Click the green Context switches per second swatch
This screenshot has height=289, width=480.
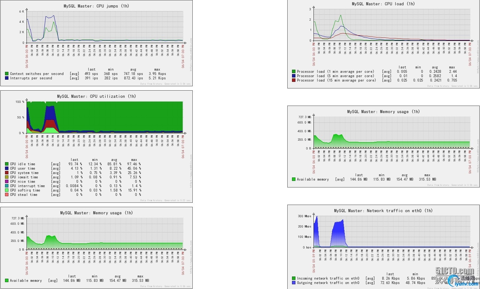click(7, 74)
